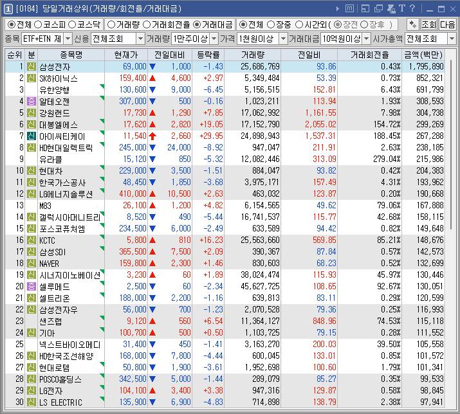Open the 거래량 1만주이상 dropdown

[x=214, y=39]
